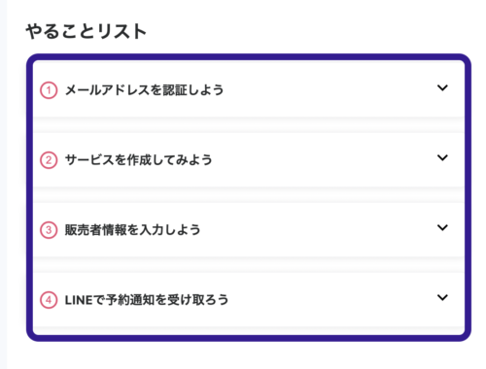Click the gap between step 1 and 2 cards
Viewport: 486px width, 369px height.
(x=249, y=125)
